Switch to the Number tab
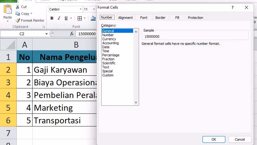257x145 pixels. (x=107, y=17)
